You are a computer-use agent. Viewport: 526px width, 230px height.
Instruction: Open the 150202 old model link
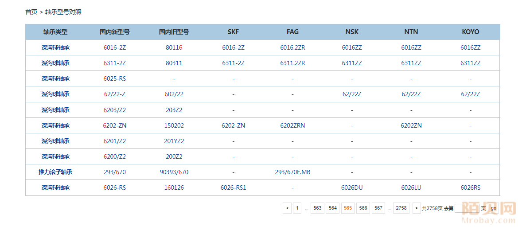(174, 125)
